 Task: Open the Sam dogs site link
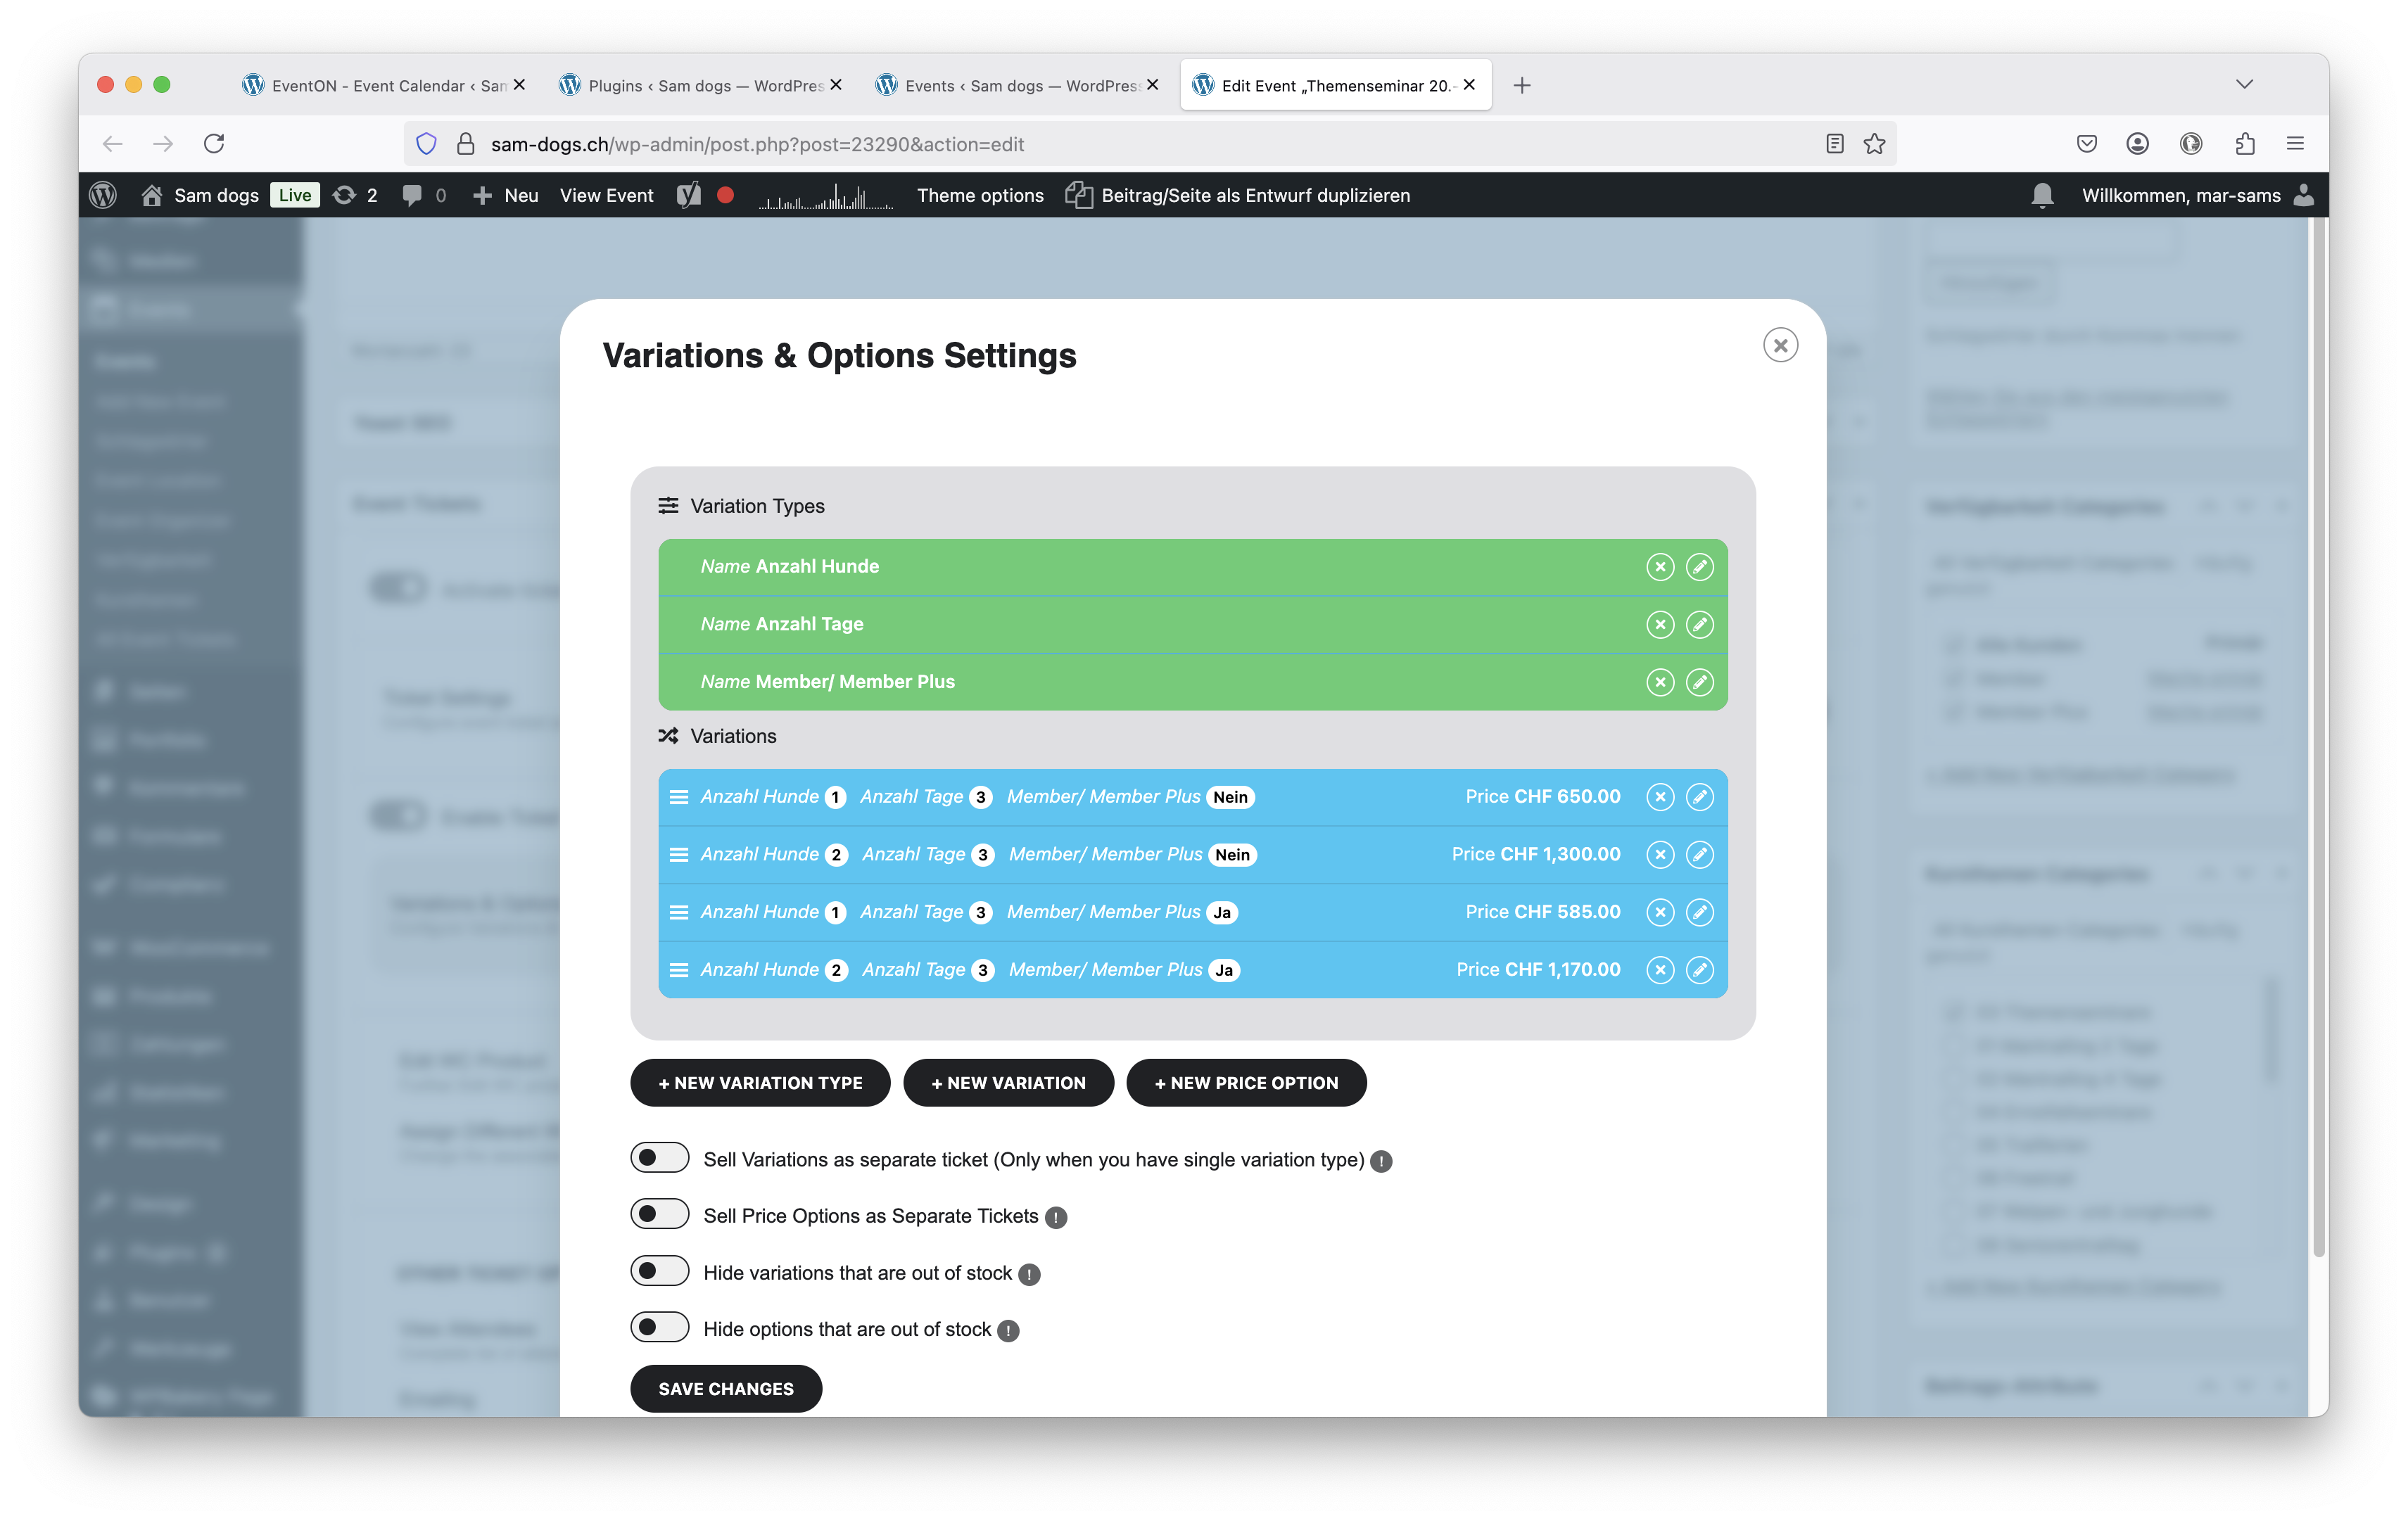[200, 195]
